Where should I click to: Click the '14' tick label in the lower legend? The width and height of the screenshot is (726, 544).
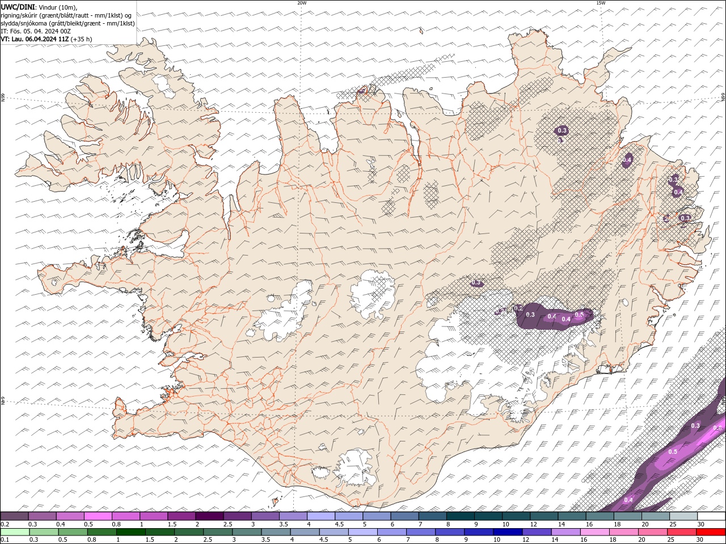(555, 540)
